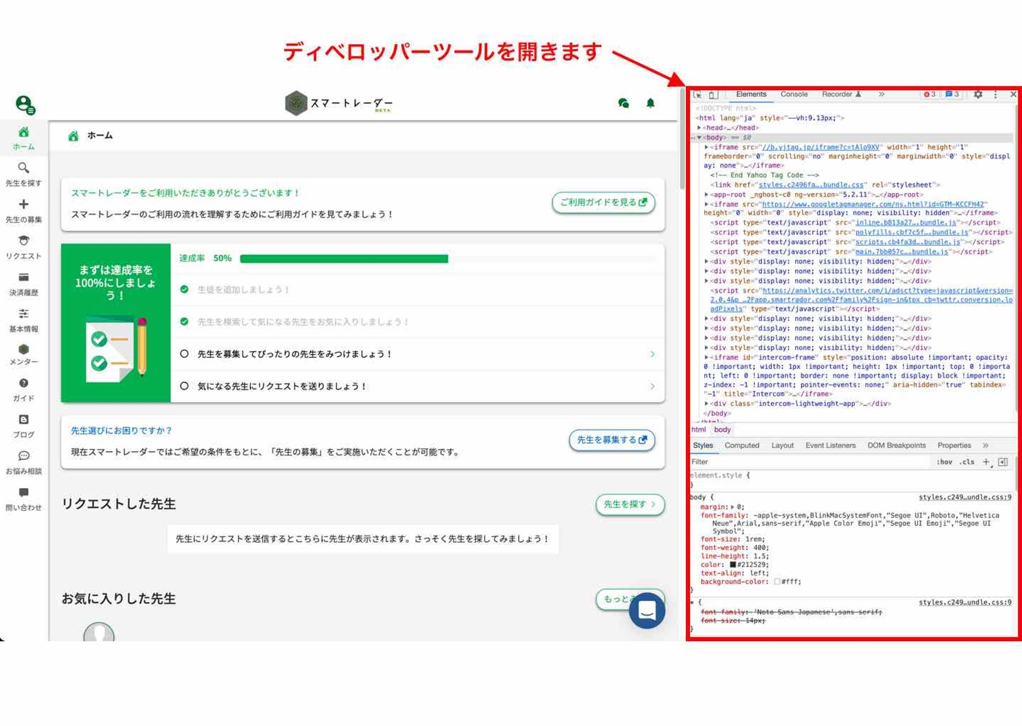Open 基本情報 settings in sidebar

coord(24,320)
